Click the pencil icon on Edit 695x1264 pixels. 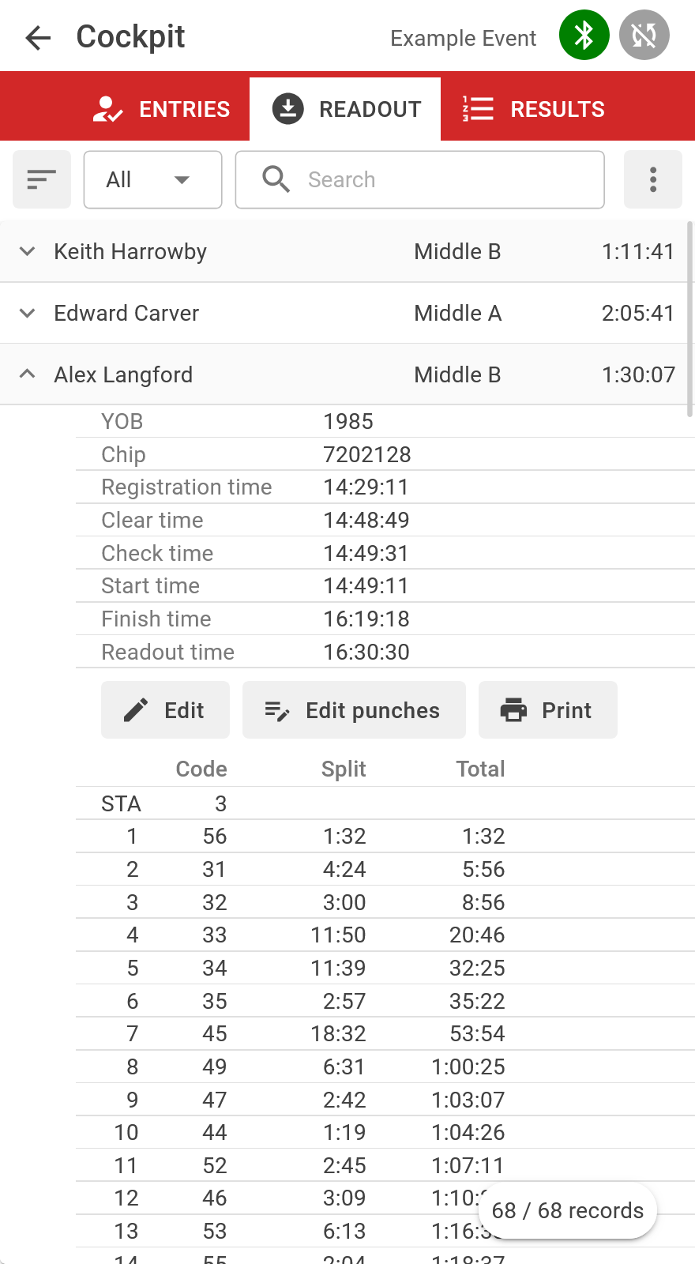click(x=136, y=710)
